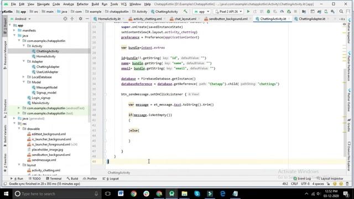Image resolution: width=354 pixels, height=199 pixels.
Task: Open Project panel settings gear
Action: [80, 19]
